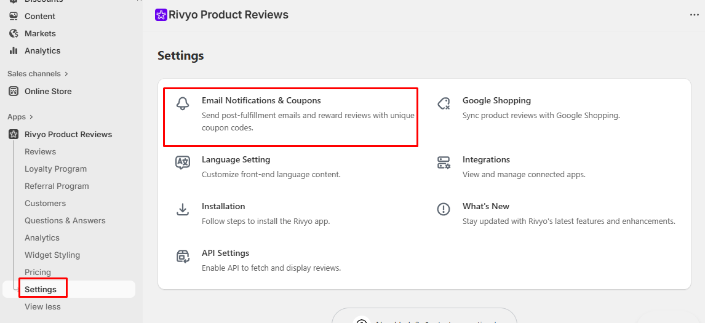The image size is (705, 323).
Task: Open Reviews under Rivyo
Action: click(41, 151)
